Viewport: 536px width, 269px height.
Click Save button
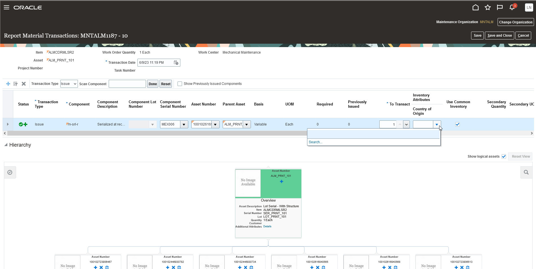(478, 36)
